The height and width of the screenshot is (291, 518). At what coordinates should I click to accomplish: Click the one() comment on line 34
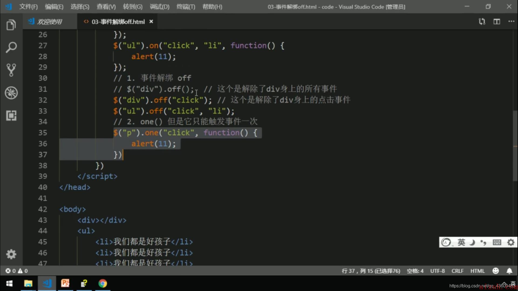(x=185, y=122)
